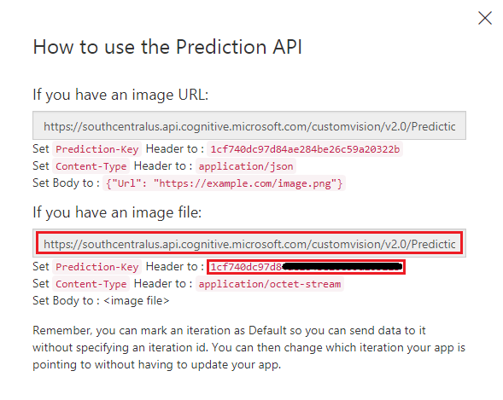Screen dimensions: 503x400
Task: Click the partially redacted prediction key value
Action: coord(306,267)
